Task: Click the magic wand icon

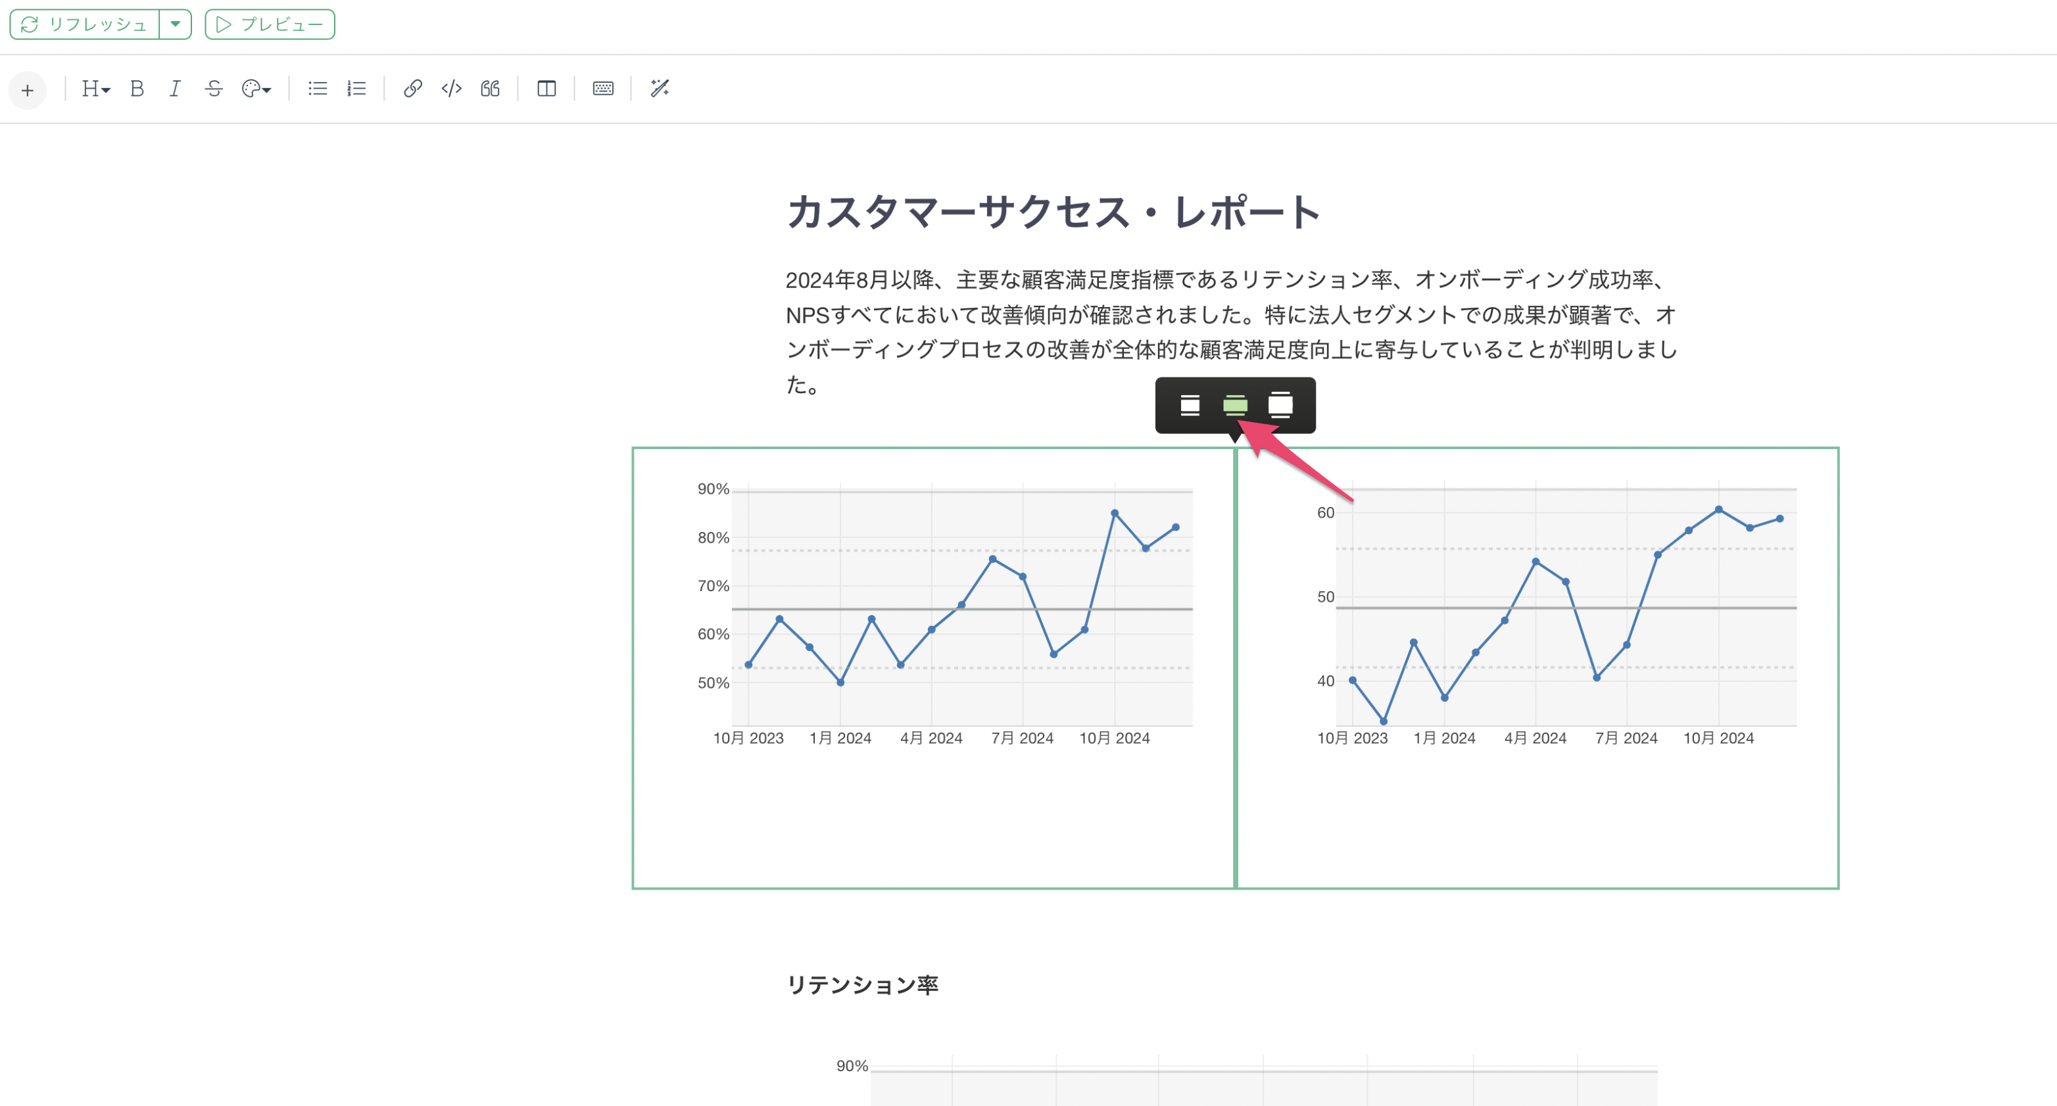Action: click(660, 89)
